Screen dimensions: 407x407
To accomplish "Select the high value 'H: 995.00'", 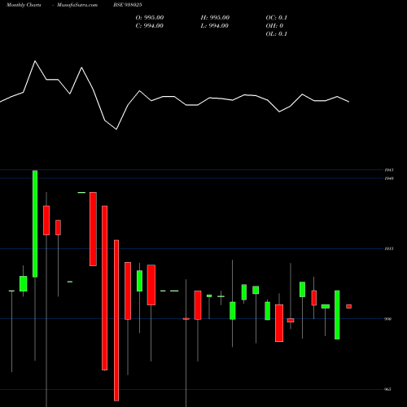I will tap(215, 18).
